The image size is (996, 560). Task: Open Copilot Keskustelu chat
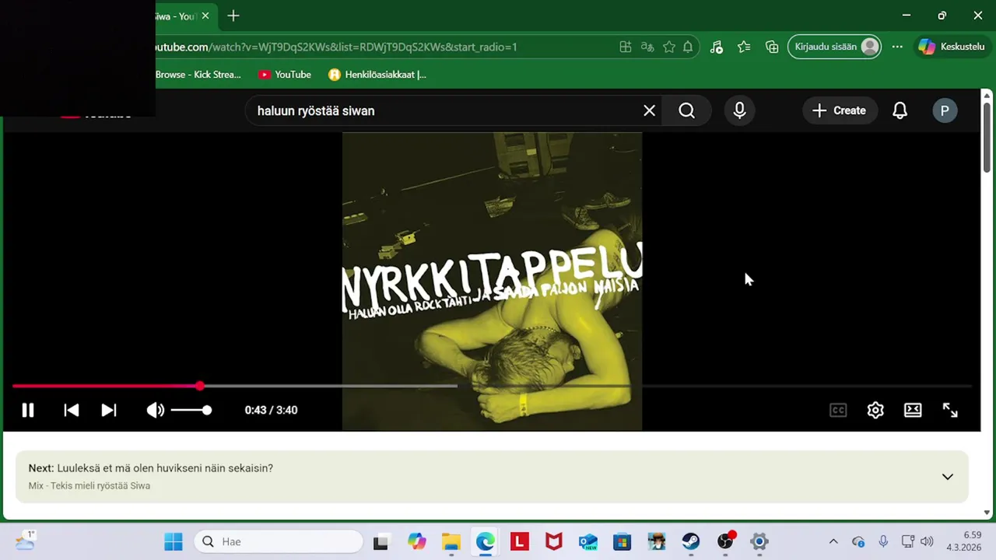951,47
